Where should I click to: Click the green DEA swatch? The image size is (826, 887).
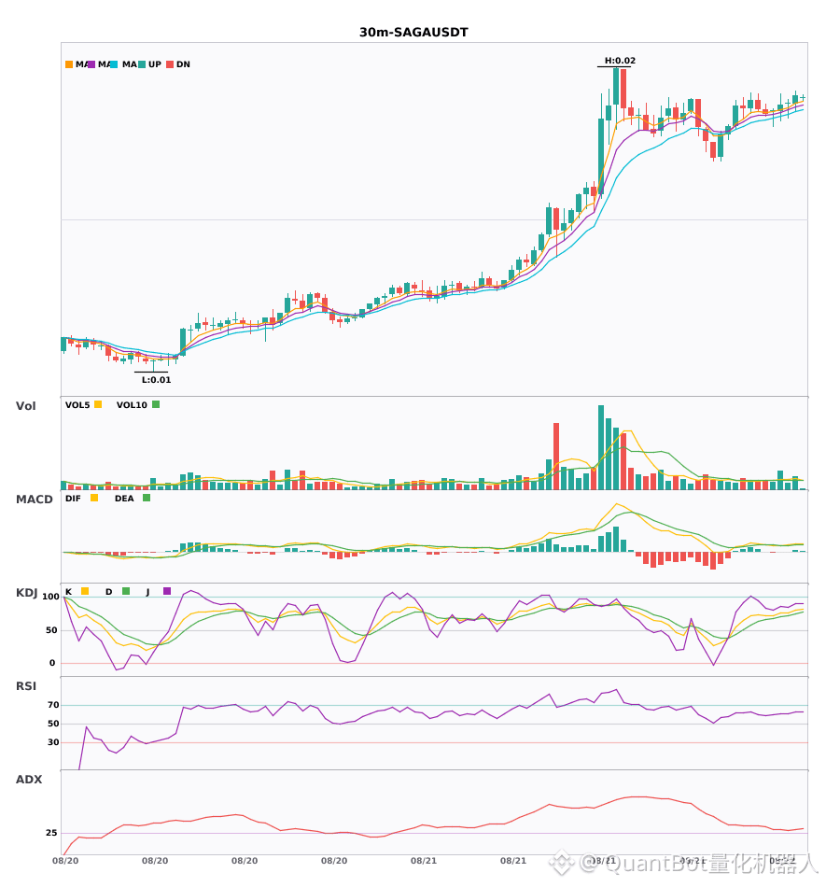tap(147, 498)
